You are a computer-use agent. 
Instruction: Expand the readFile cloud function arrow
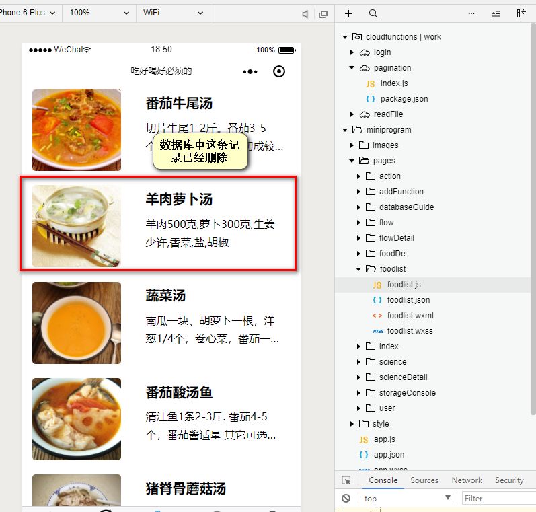[352, 114]
